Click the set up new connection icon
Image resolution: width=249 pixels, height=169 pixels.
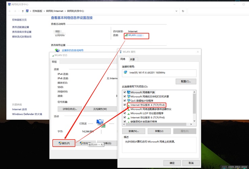57,50
